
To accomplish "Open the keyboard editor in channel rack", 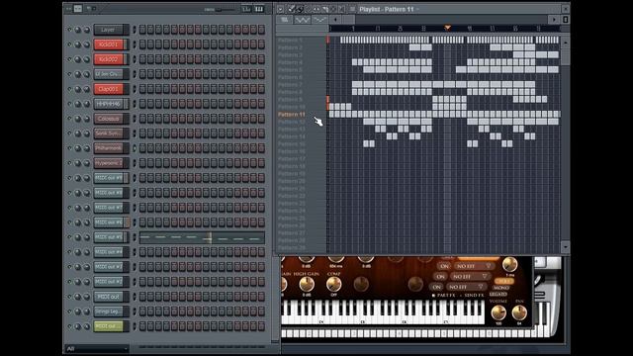I will pyautogui.click(x=259, y=9).
